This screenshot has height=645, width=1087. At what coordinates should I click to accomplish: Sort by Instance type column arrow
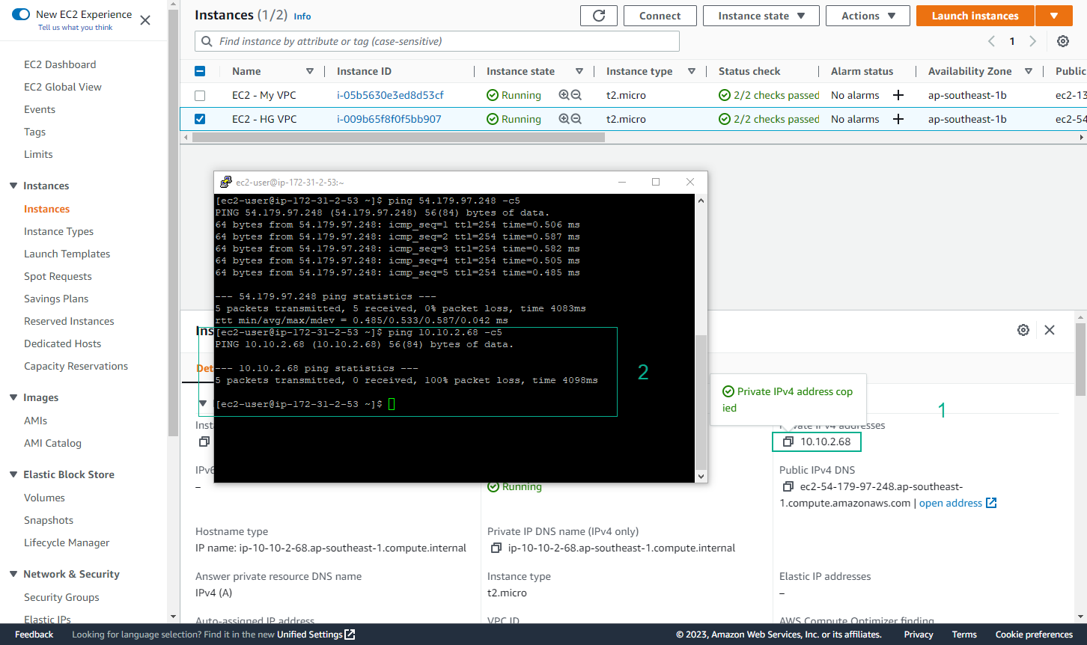point(692,71)
